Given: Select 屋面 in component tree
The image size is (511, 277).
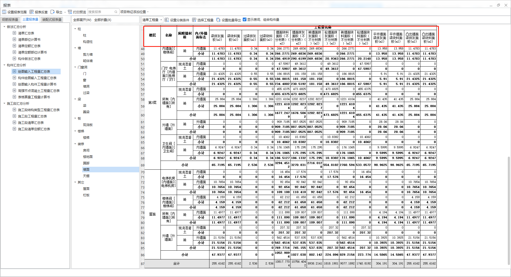Looking at the screenshot, I should point(86,189).
